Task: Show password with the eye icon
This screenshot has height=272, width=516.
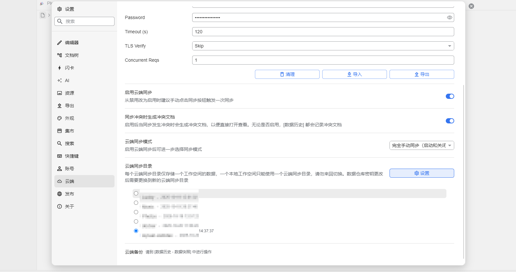Action: coord(450,17)
